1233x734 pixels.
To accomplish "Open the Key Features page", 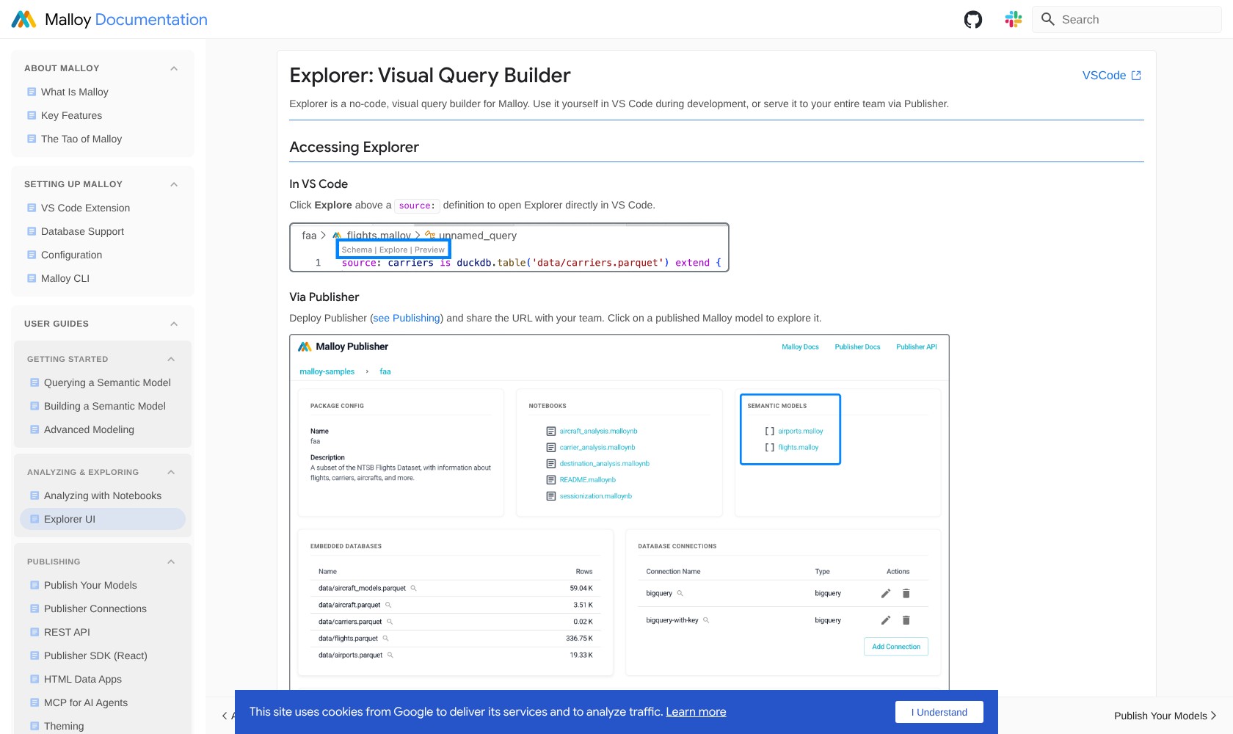I will pyautogui.click(x=71, y=115).
